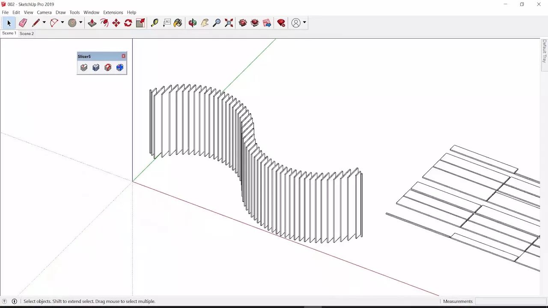The height and width of the screenshot is (308, 548).
Task: Choose the Move tool
Action: pos(116,23)
